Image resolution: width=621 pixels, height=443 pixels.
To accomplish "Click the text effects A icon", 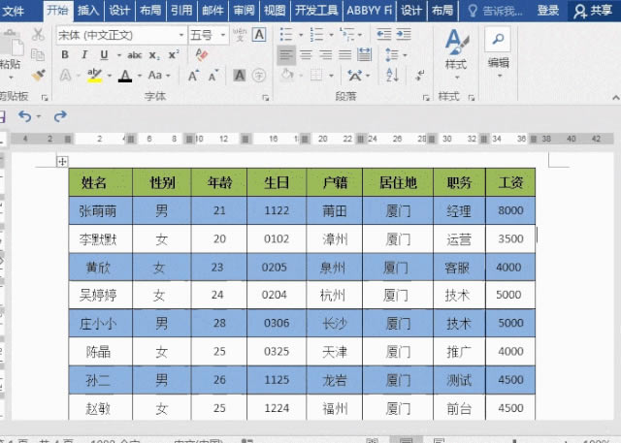I will tap(66, 76).
